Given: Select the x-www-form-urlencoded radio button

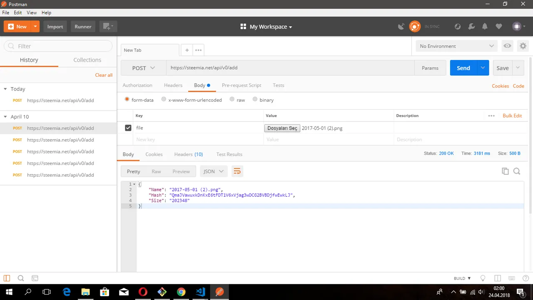Looking at the screenshot, I should click(x=164, y=100).
